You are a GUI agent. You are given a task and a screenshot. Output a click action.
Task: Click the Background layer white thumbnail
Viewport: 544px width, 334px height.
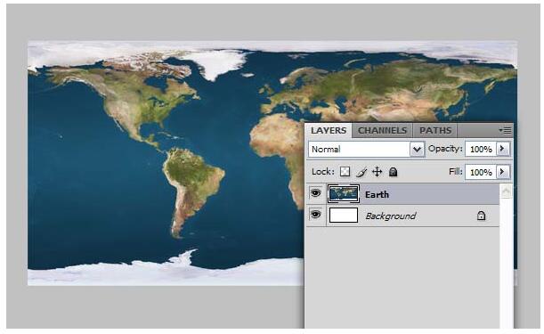pos(344,216)
